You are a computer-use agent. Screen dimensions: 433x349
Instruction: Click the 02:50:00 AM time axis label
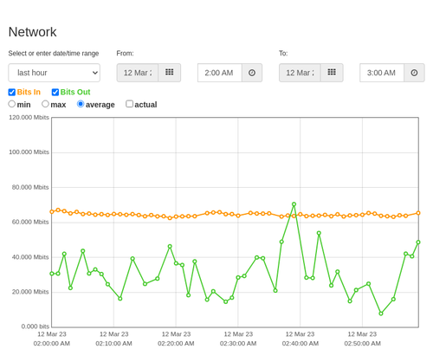(x=362, y=344)
